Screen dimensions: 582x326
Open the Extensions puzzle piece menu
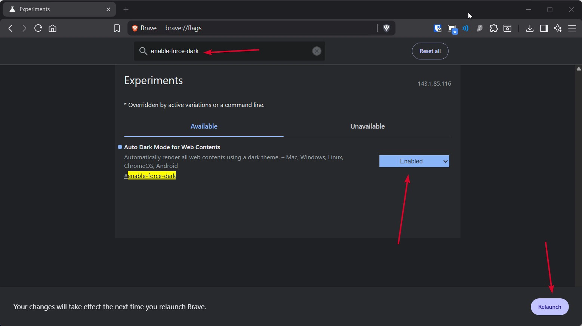(x=494, y=28)
